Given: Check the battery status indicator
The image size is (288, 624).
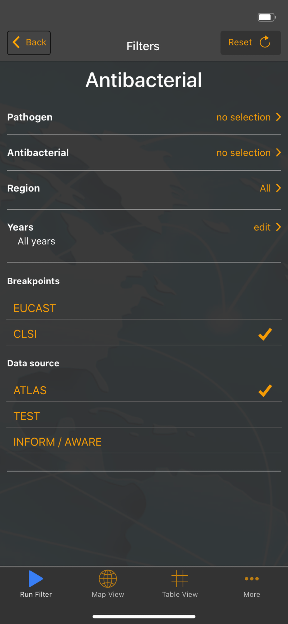Looking at the screenshot, I should click(267, 17).
